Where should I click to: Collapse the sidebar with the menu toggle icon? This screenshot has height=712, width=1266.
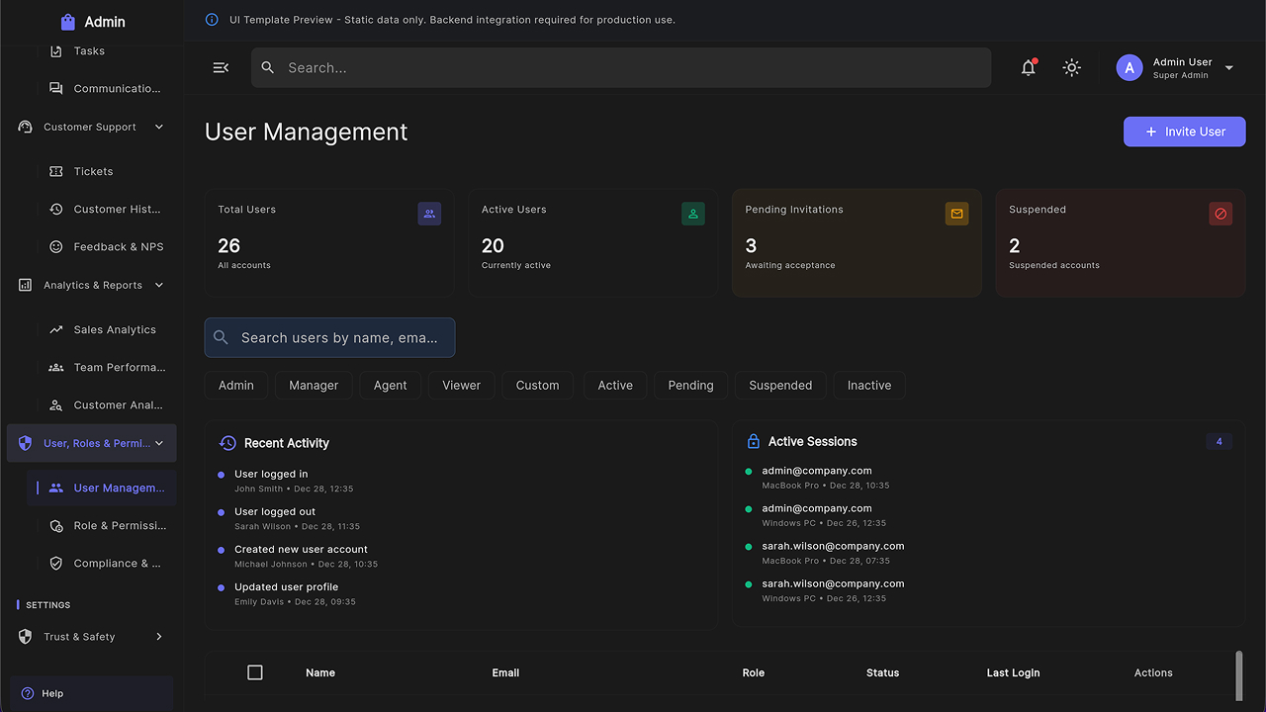point(221,67)
